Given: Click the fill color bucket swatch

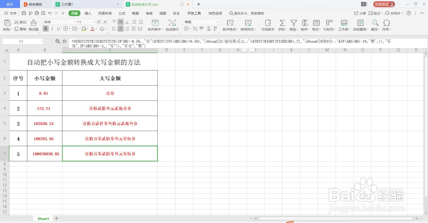Looking at the screenshot, I should [84, 29].
